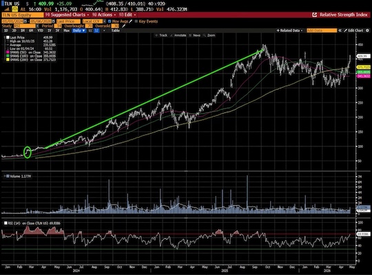Click the 'Low on 01/04/24' legend row
The height and width of the screenshot is (275, 372).
pyautogui.click(x=30, y=49)
